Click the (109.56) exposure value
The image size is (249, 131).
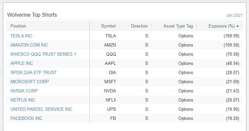click(x=231, y=45)
